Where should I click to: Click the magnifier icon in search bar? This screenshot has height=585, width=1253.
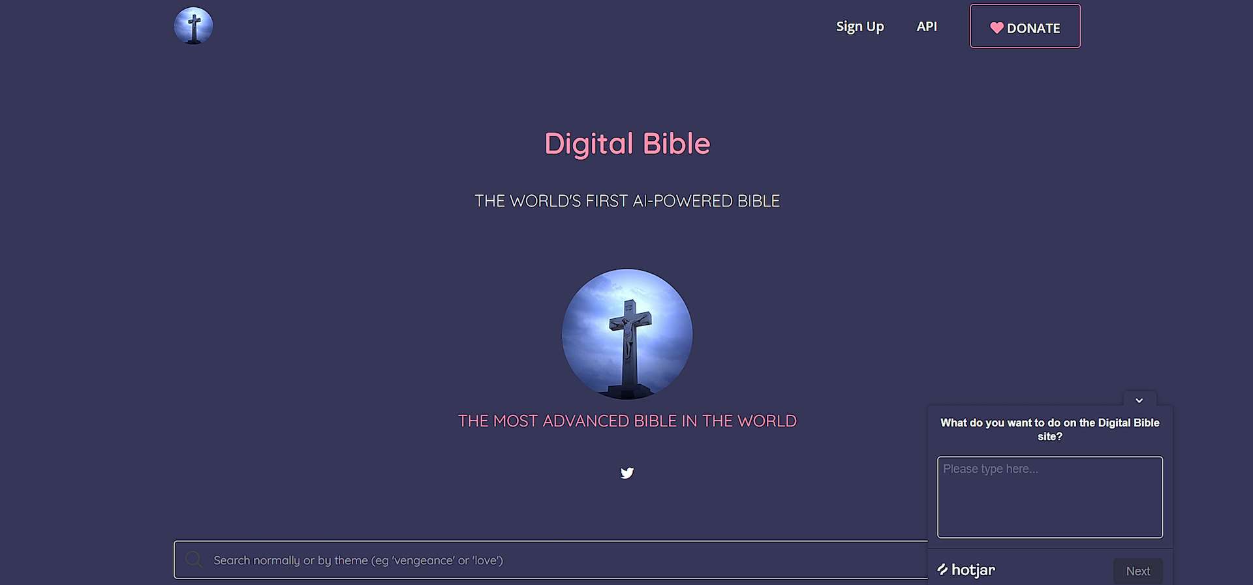tap(194, 560)
